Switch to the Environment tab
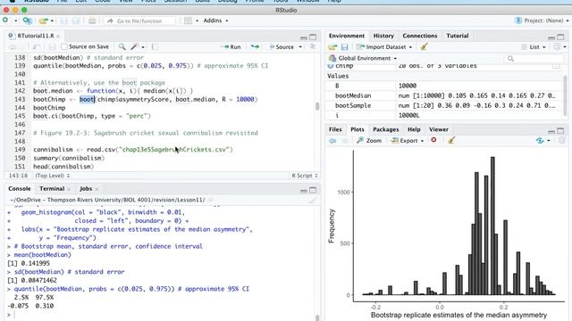Viewport: 572px width, 321px height. point(347,36)
